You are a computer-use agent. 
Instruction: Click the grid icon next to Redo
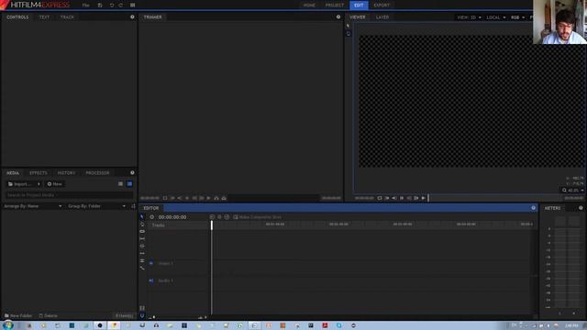(x=132, y=5)
